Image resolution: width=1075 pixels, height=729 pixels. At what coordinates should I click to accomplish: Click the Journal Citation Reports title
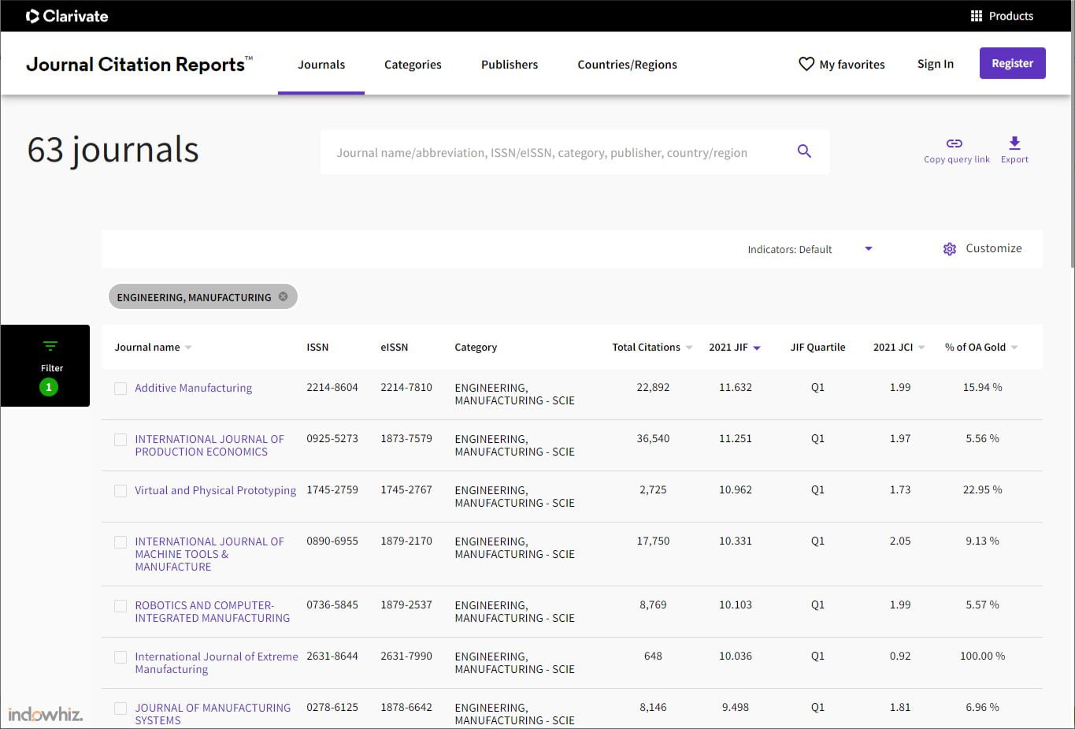(x=139, y=64)
